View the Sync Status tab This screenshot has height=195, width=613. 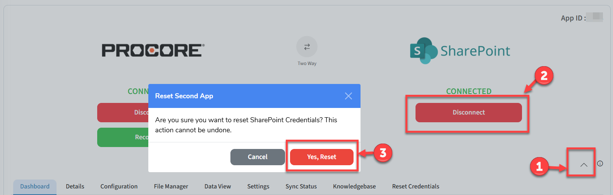301,186
